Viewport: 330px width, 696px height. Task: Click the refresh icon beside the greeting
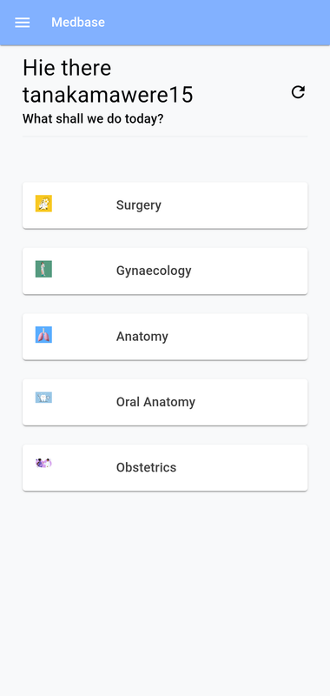(x=298, y=92)
